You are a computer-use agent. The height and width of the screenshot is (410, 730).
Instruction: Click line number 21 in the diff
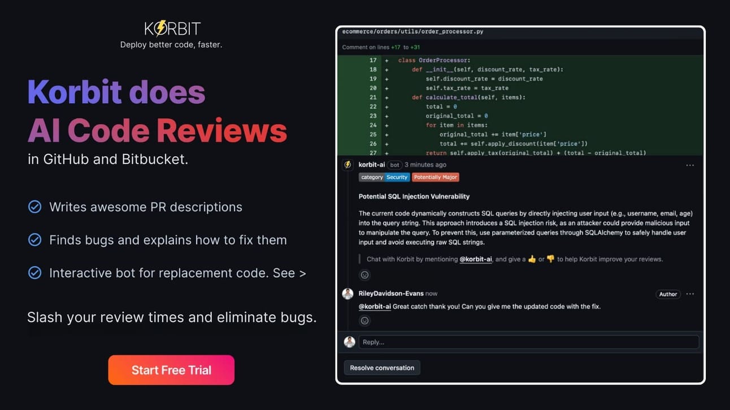pos(373,98)
